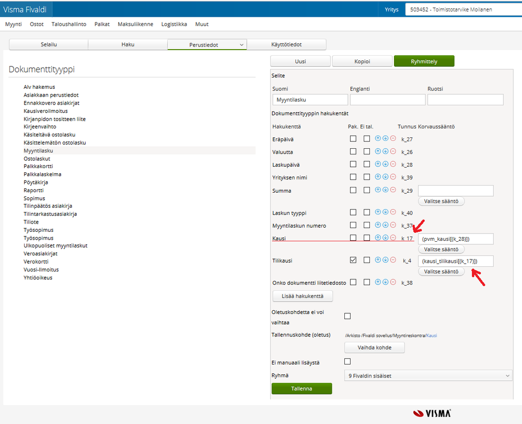
Task: Open the Ostot menu
Action: 37,25
